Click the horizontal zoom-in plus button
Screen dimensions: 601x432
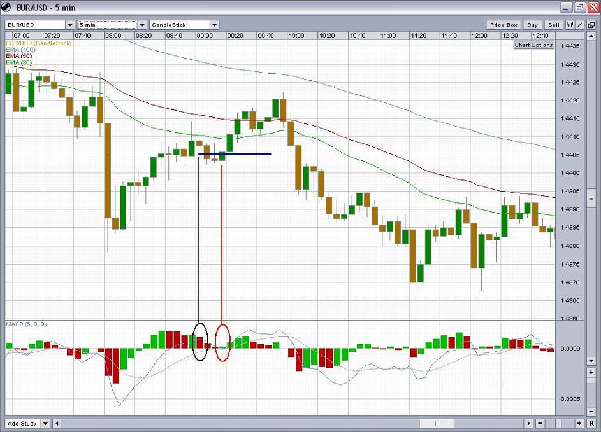579,423
